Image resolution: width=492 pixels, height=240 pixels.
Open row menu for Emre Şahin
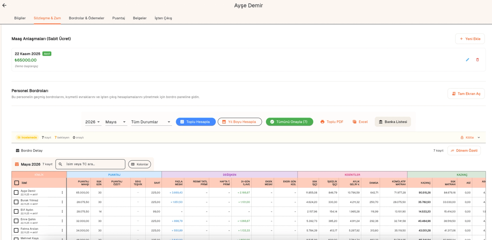(x=62, y=221)
